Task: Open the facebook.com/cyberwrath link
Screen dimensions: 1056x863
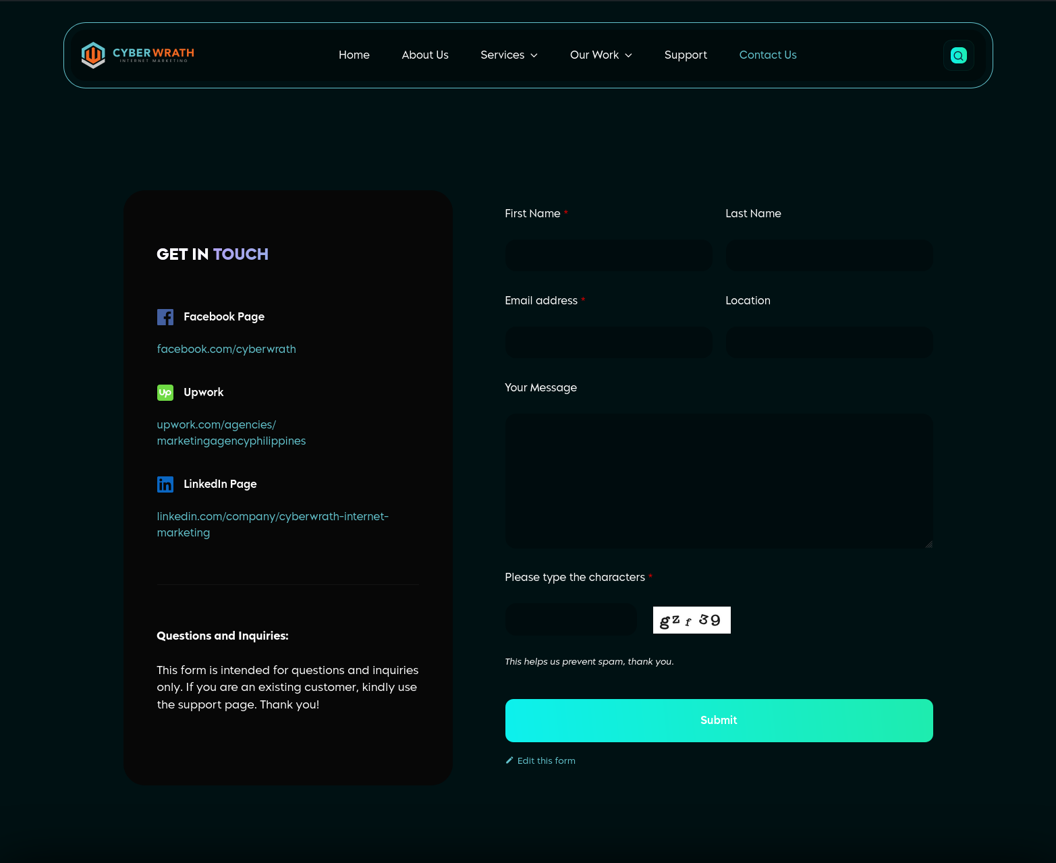Action: click(226, 349)
